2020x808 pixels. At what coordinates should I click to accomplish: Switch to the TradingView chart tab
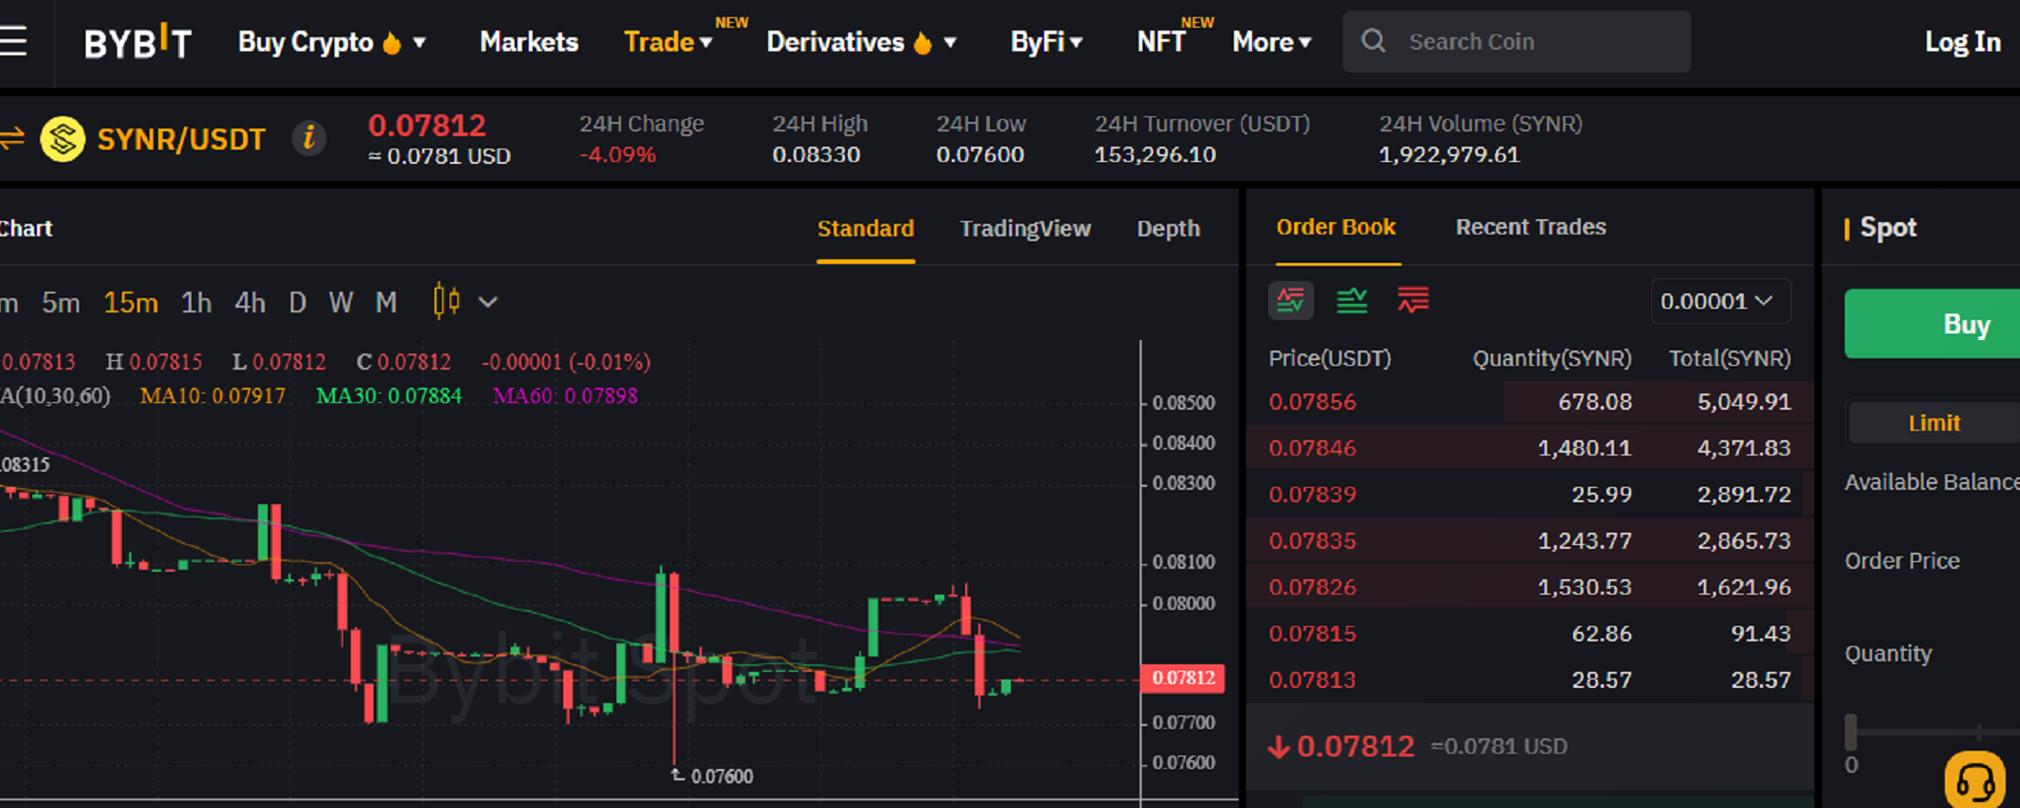pyautogui.click(x=1025, y=229)
